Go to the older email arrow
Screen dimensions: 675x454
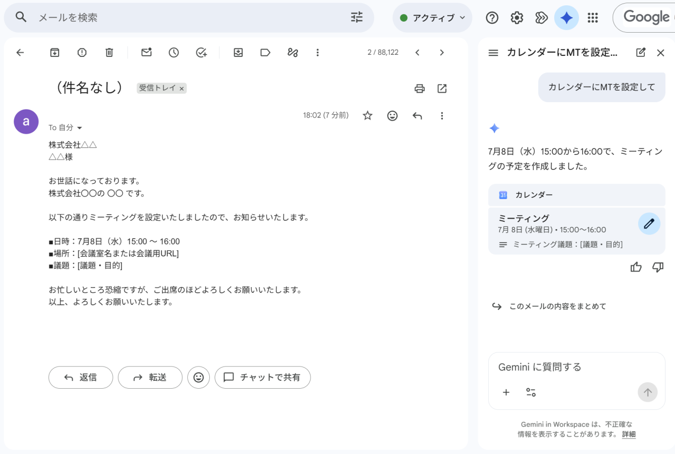(442, 52)
